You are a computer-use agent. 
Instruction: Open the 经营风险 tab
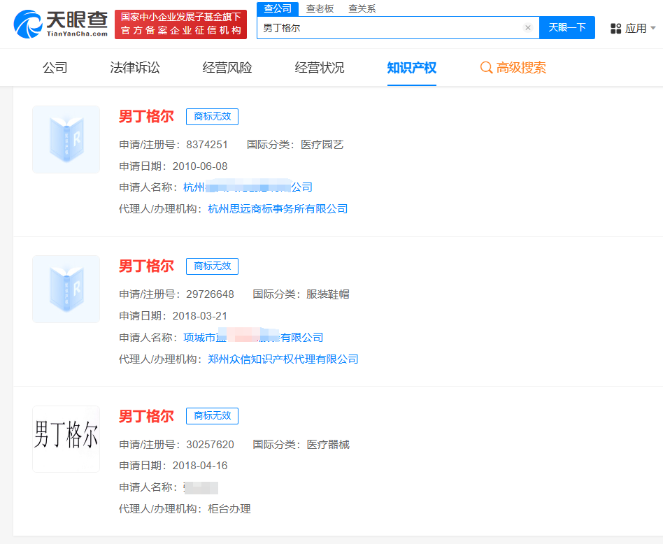click(x=225, y=67)
